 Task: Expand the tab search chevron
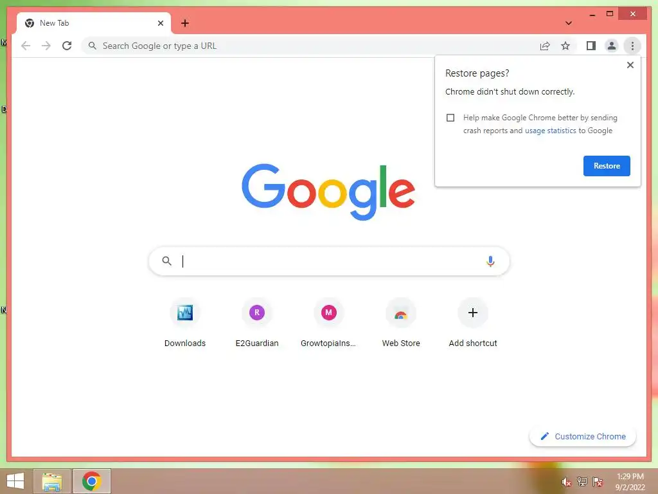(x=569, y=23)
